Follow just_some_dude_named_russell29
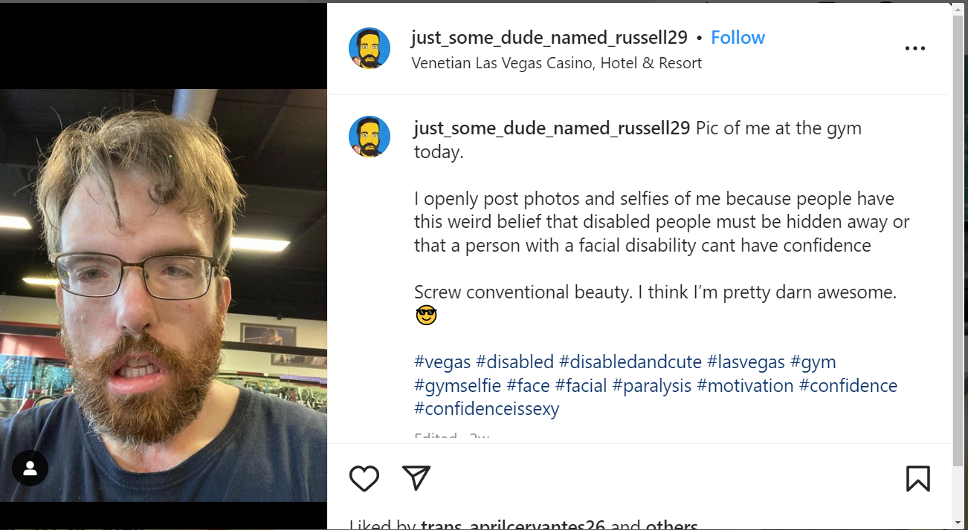Image resolution: width=968 pixels, height=530 pixels. tap(738, 38)
